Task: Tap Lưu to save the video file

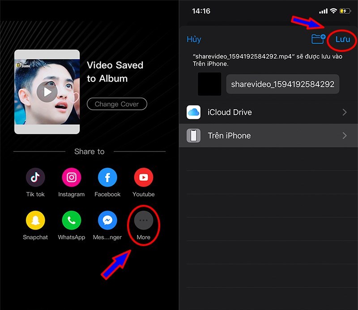Action: coord(342,39)
